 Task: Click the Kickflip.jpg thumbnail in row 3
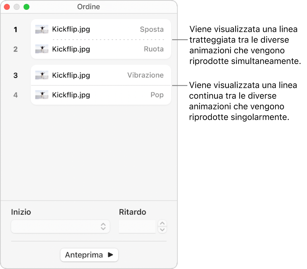pos(42,75)
